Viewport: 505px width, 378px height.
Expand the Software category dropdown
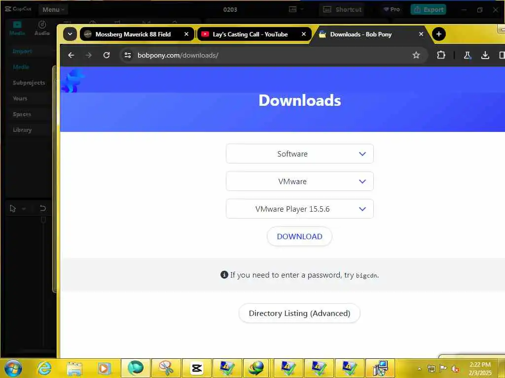tap(299, 154)
